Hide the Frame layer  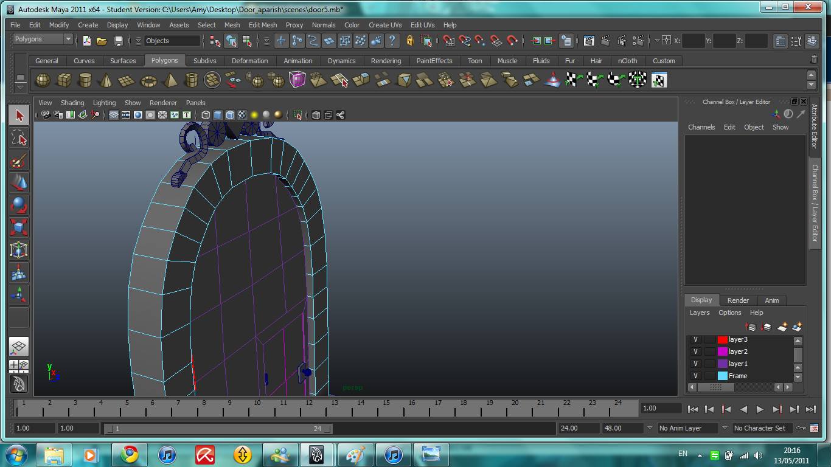[x=695, y=376]
